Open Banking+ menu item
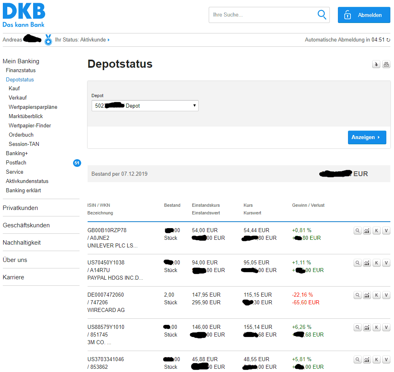The height and width of the screenshot is (372, 394). point(17,153)
